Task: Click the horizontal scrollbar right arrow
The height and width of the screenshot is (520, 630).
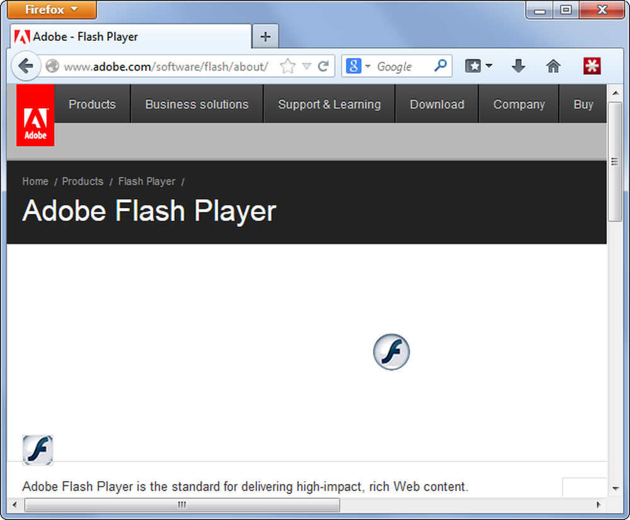Action: point(598,505)
